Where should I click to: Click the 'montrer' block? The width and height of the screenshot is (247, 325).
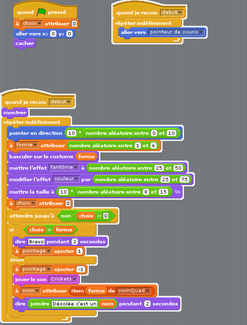click(15, 113)
